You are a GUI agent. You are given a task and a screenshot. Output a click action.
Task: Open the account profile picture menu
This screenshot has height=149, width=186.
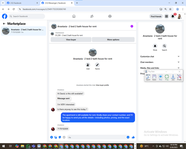pos(179,16)
